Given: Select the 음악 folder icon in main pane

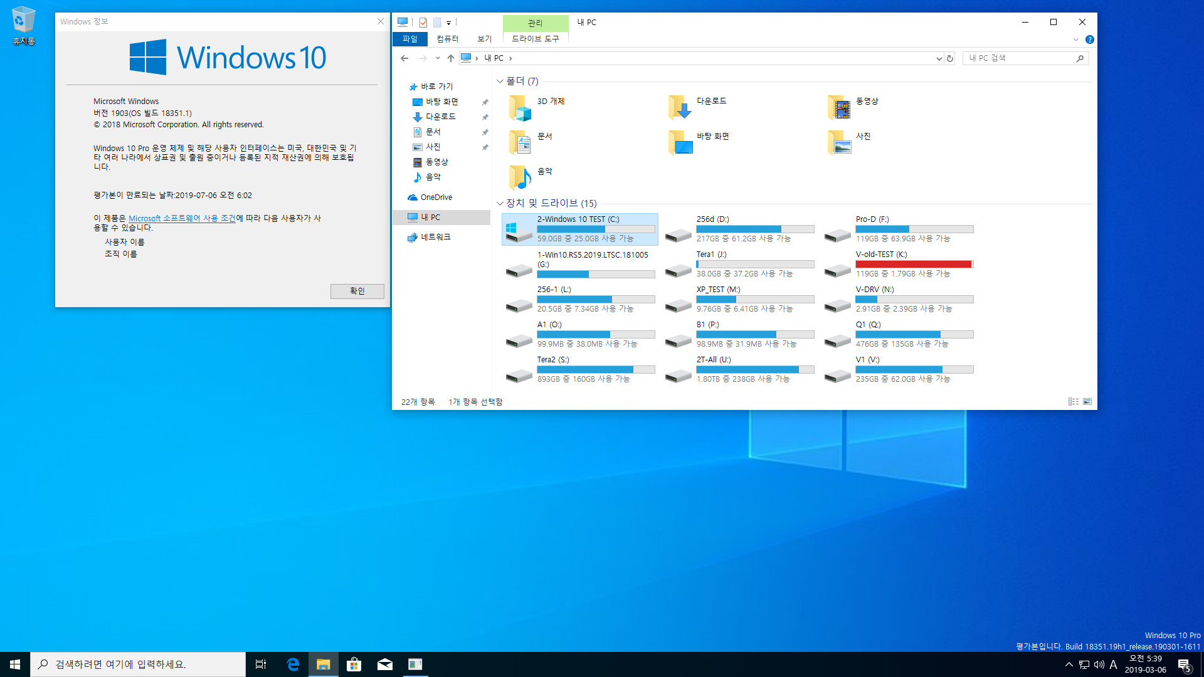Looking at the screenshot, I should [520, 178].
